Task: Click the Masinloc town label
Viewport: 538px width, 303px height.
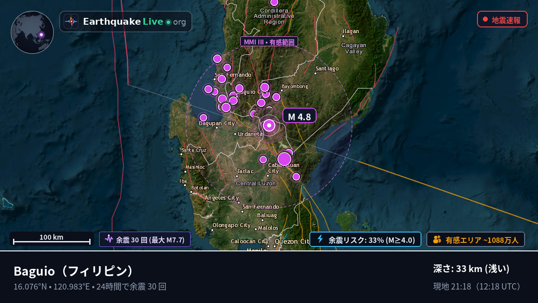Action: 195,167
